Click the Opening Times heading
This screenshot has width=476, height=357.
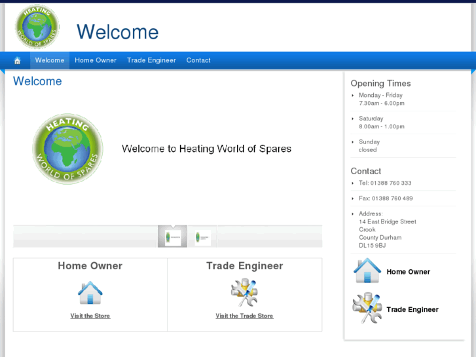(x=380, y=84)
